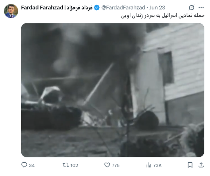Screen dimensions: 210x176
Task: Click the share upload-arrow icon
Action: pos(201,165)
